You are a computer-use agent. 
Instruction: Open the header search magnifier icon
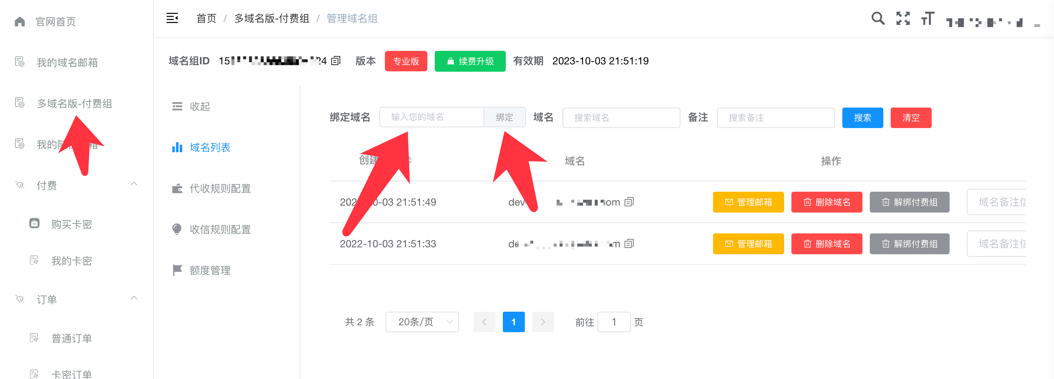coord(877,18)
